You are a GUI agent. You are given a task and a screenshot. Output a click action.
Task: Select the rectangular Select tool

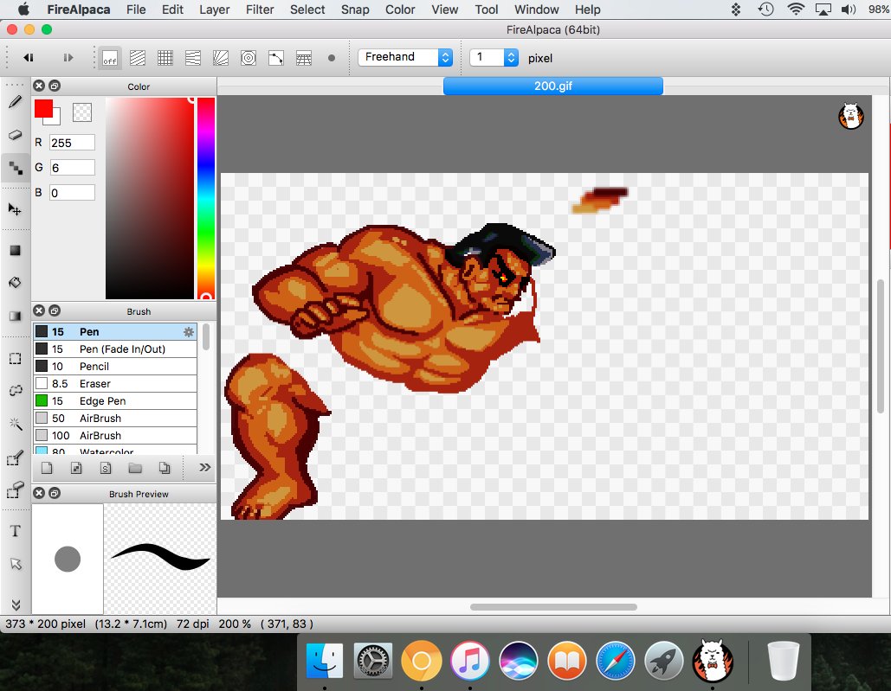(x=16, y=359)
